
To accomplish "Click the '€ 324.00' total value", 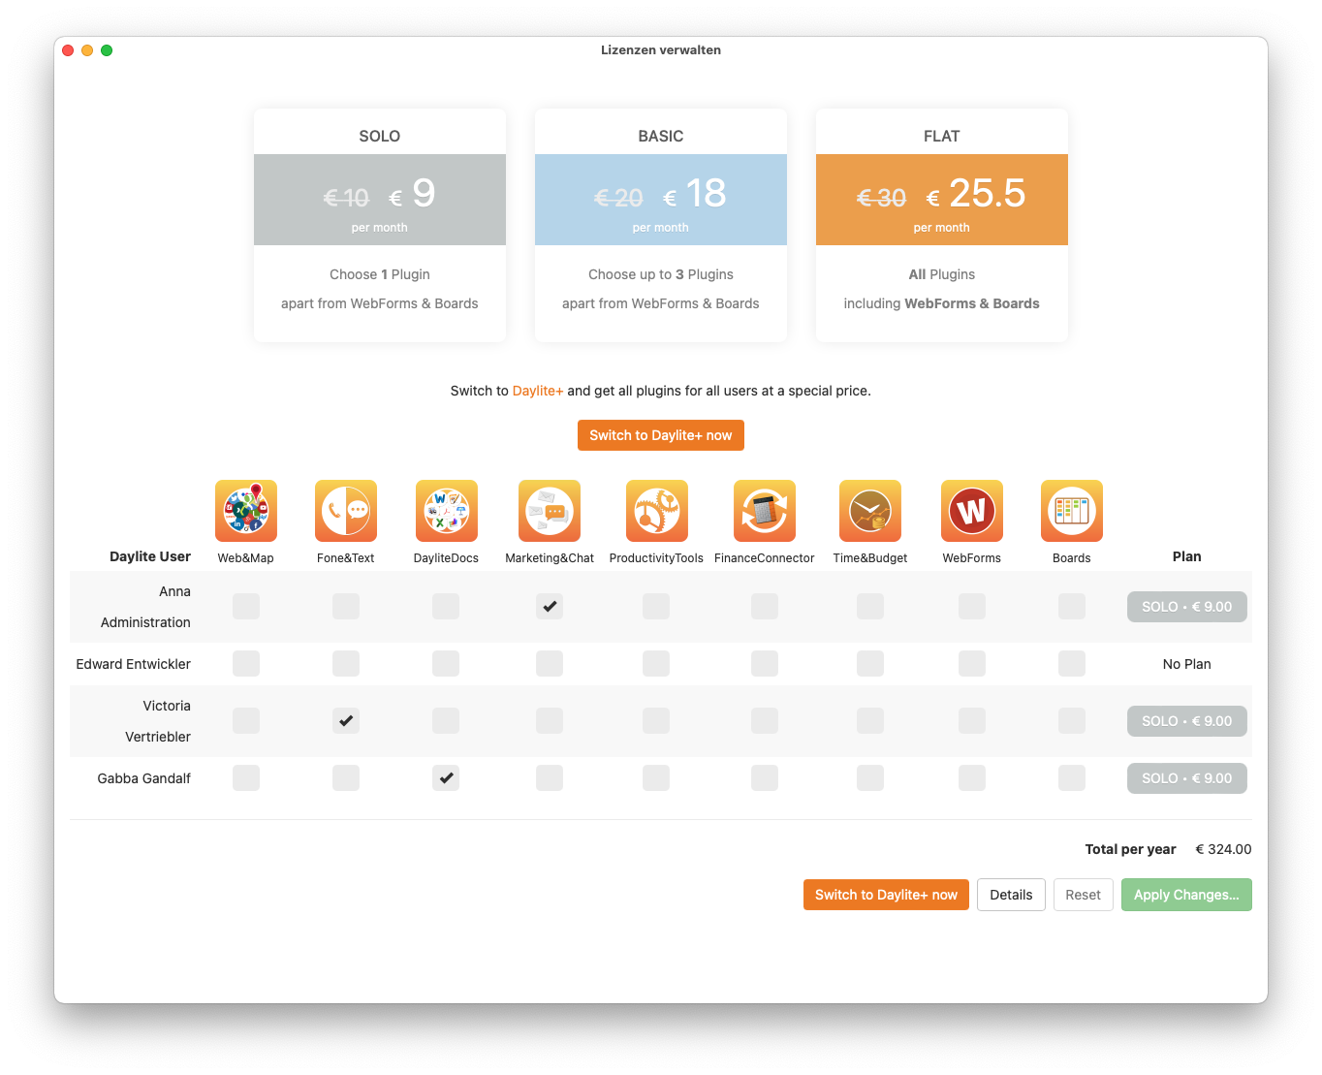I will click(1223, 849).
